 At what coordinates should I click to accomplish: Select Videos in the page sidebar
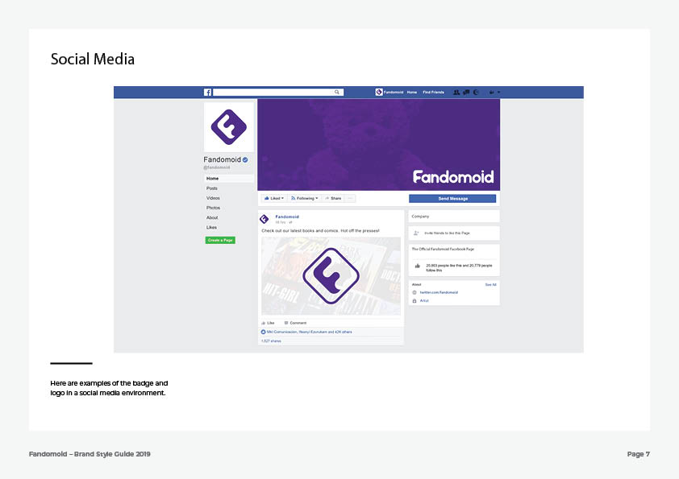[213, 198]
